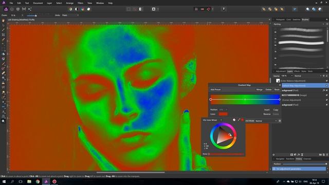The width and height of the screenshot is (329, 185).
Task: Click the Noise slider in color popup
Action: coord(226,154)
